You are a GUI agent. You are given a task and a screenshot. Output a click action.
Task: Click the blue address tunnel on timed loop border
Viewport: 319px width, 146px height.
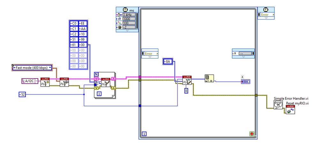(x=140, y=106)
